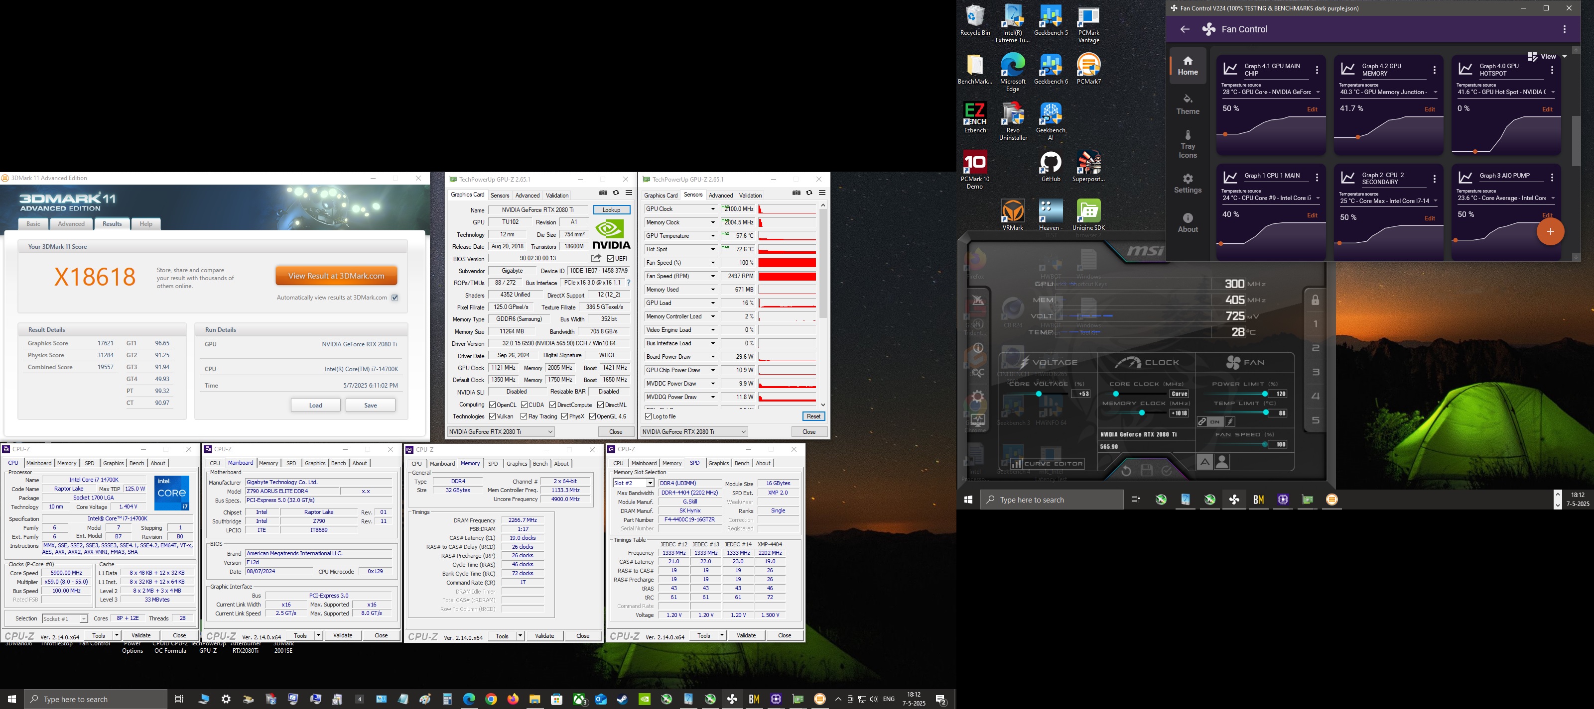The height and width of the screenshot is (709, 1594).
Task: Open the View dropdown in Fan Control
Action: (1547, 56)
